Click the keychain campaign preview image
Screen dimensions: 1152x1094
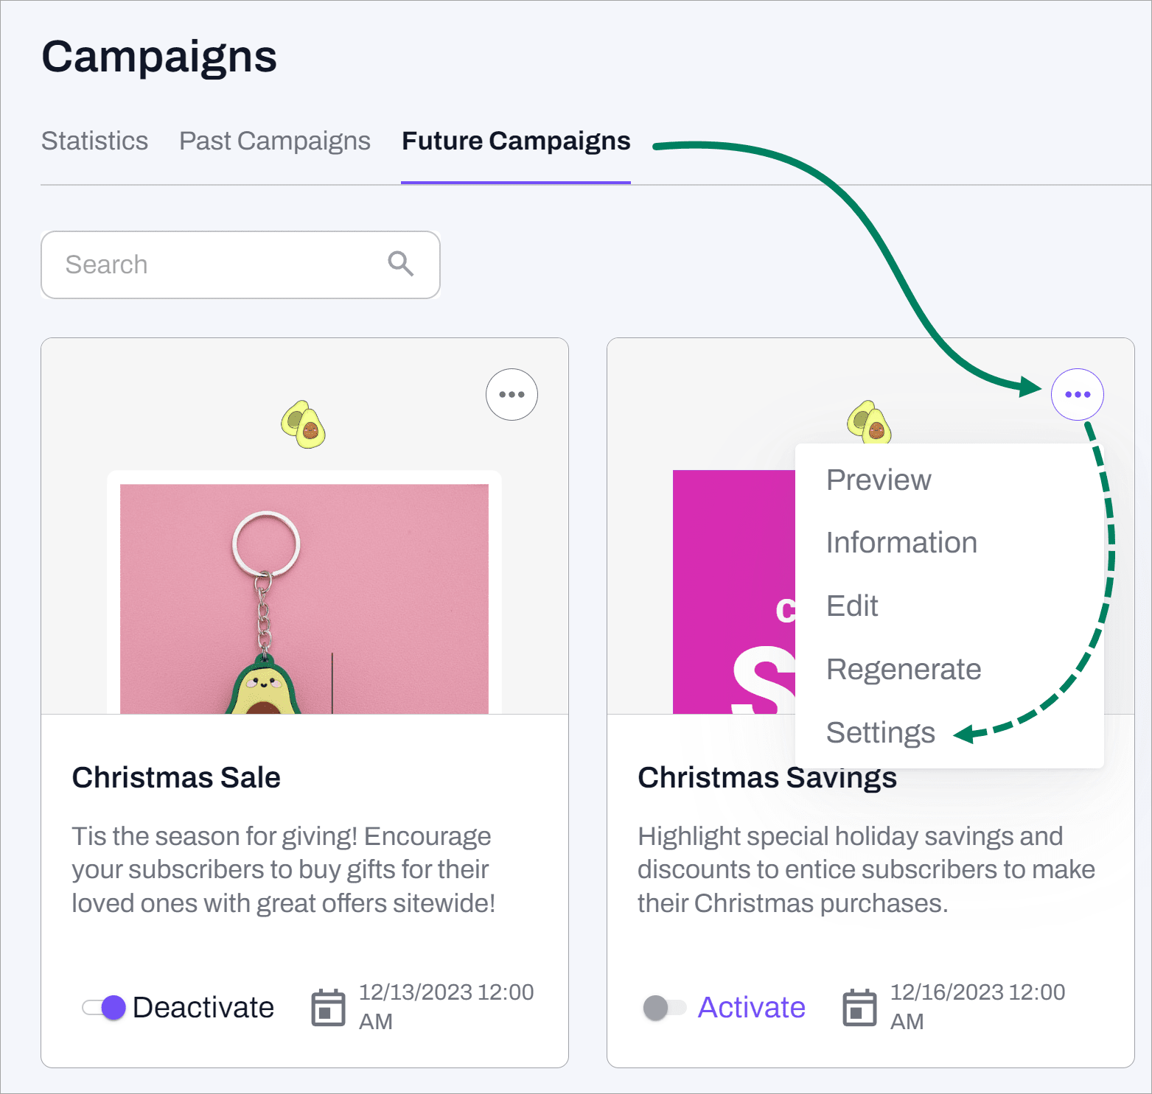(x=304, y=598)
